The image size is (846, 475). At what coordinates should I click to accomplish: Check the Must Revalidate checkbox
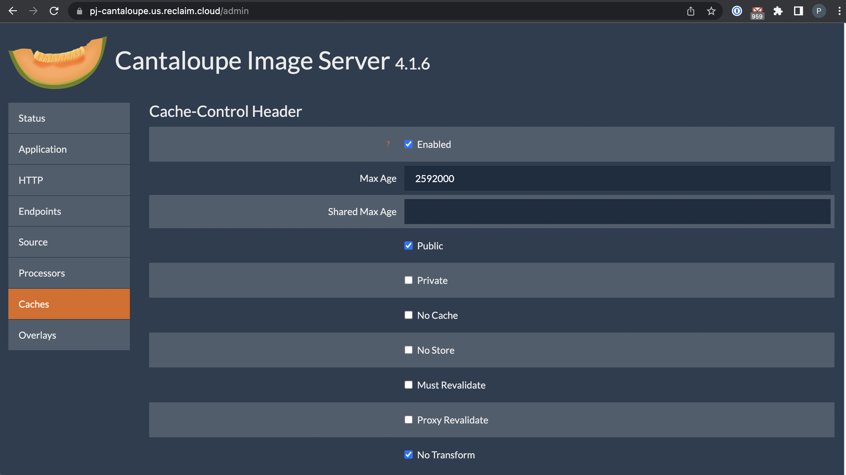408,385
